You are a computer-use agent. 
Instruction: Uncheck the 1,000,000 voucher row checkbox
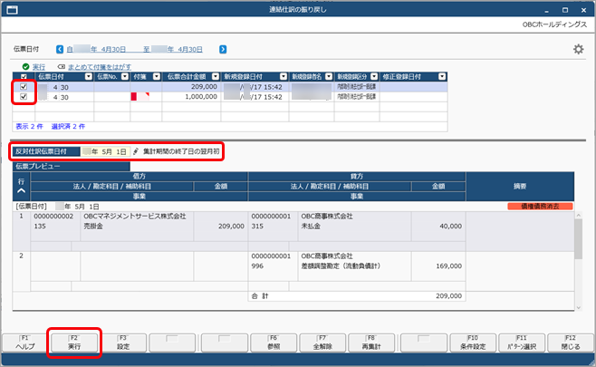pyautogui.click(x=24, y=97)
